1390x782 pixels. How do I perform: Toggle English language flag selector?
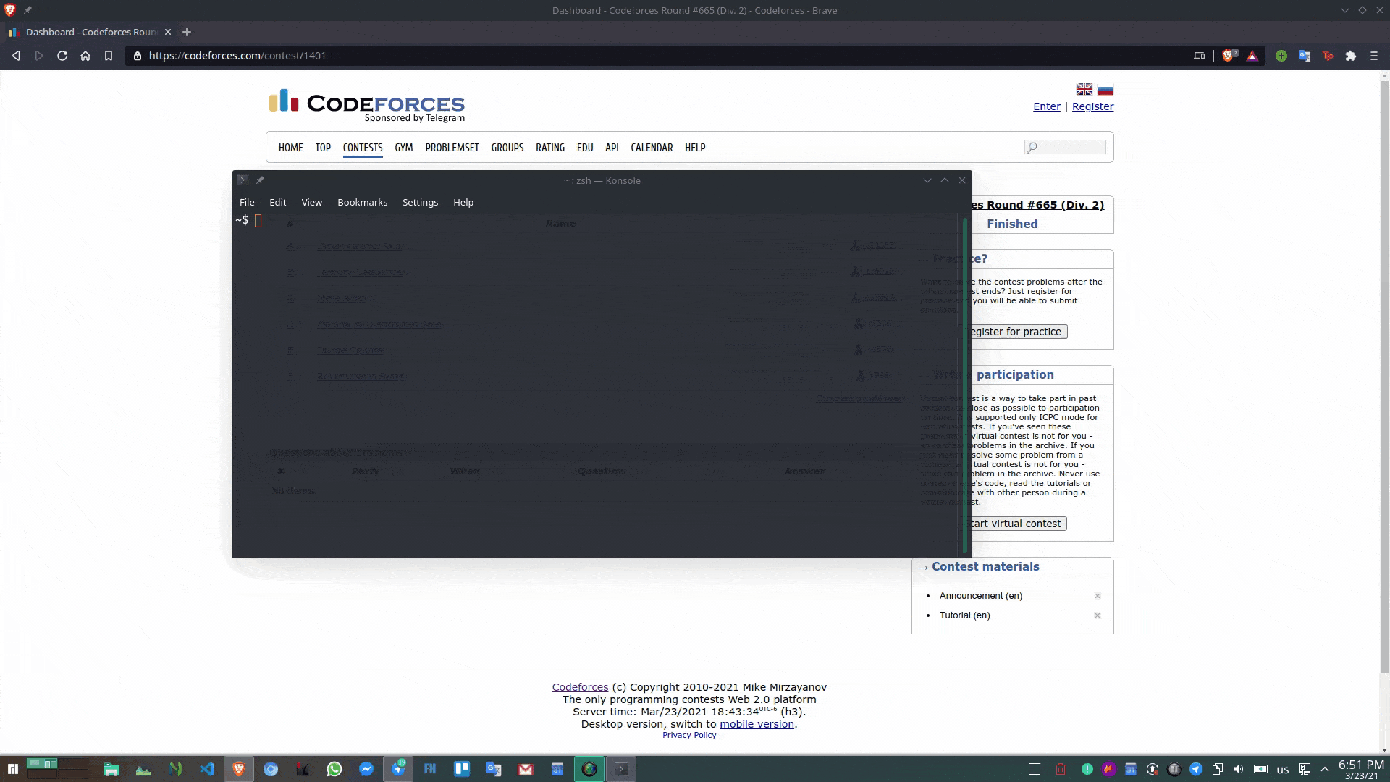[x=1084, y=89]
